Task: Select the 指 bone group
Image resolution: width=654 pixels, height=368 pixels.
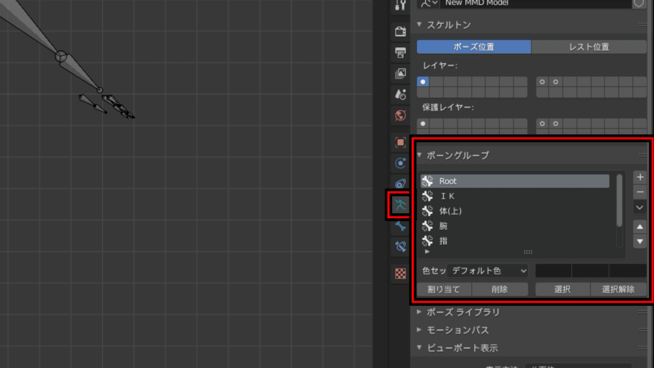Action: [515, 240]
